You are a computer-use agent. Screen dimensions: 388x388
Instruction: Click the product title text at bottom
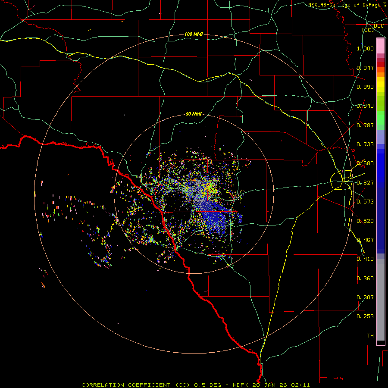point(195,385)
